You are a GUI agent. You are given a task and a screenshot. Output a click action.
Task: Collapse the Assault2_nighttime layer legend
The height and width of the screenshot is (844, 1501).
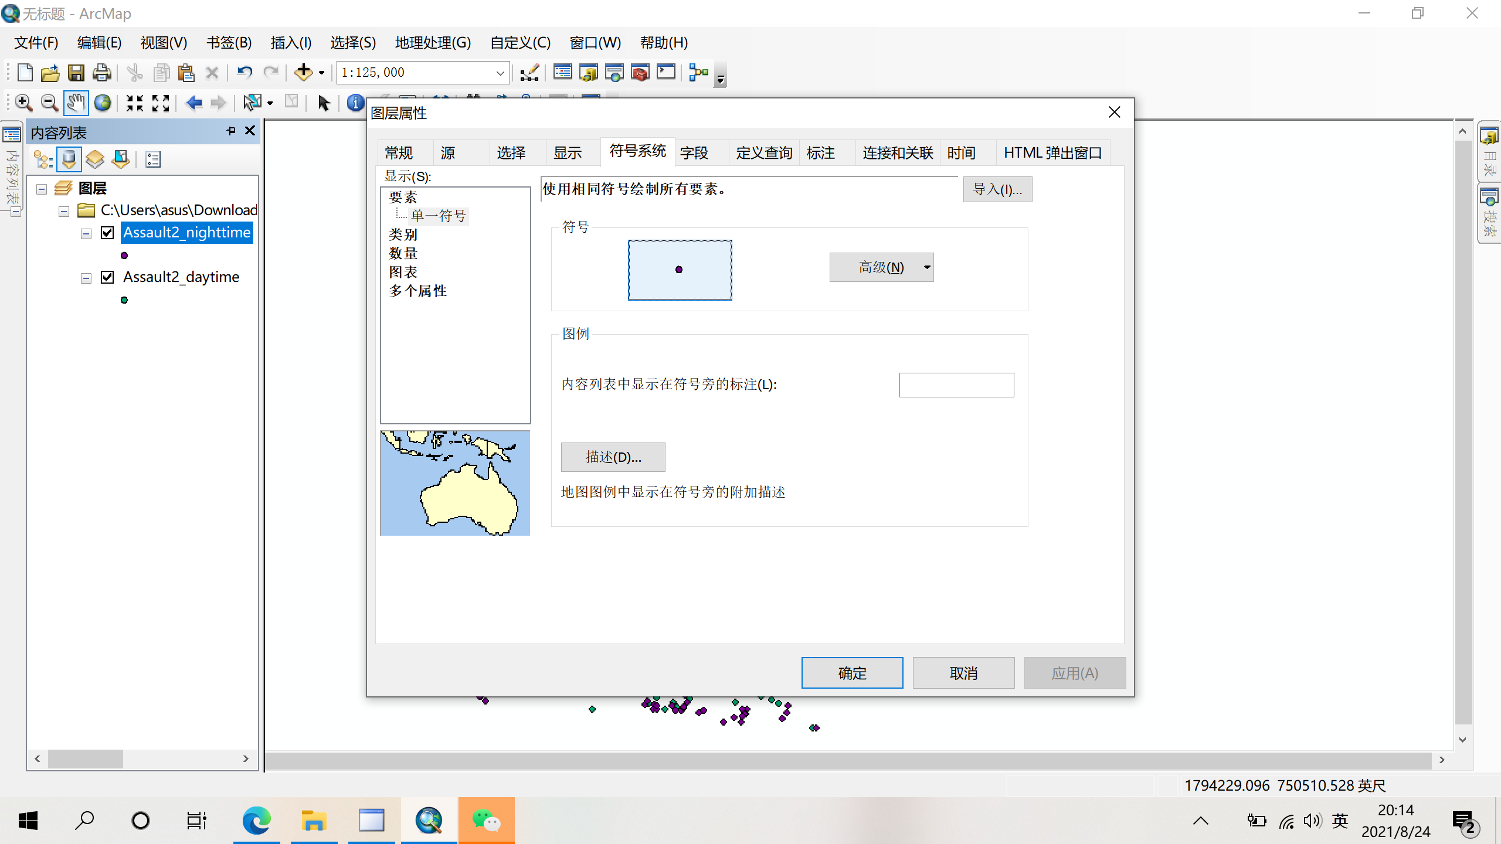(x=86, y=234)
